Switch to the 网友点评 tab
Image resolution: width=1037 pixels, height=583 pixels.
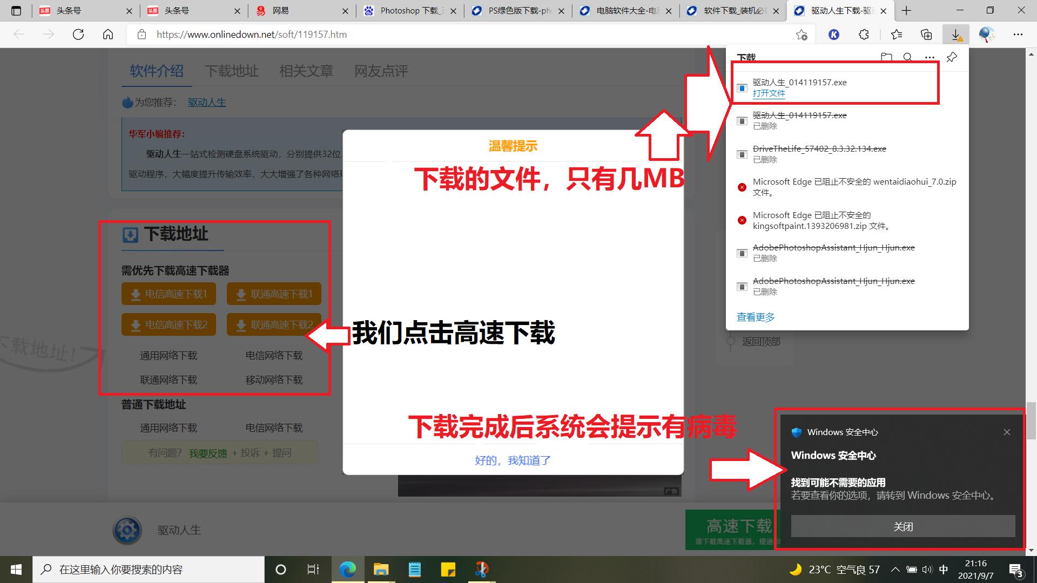[382, 71]
